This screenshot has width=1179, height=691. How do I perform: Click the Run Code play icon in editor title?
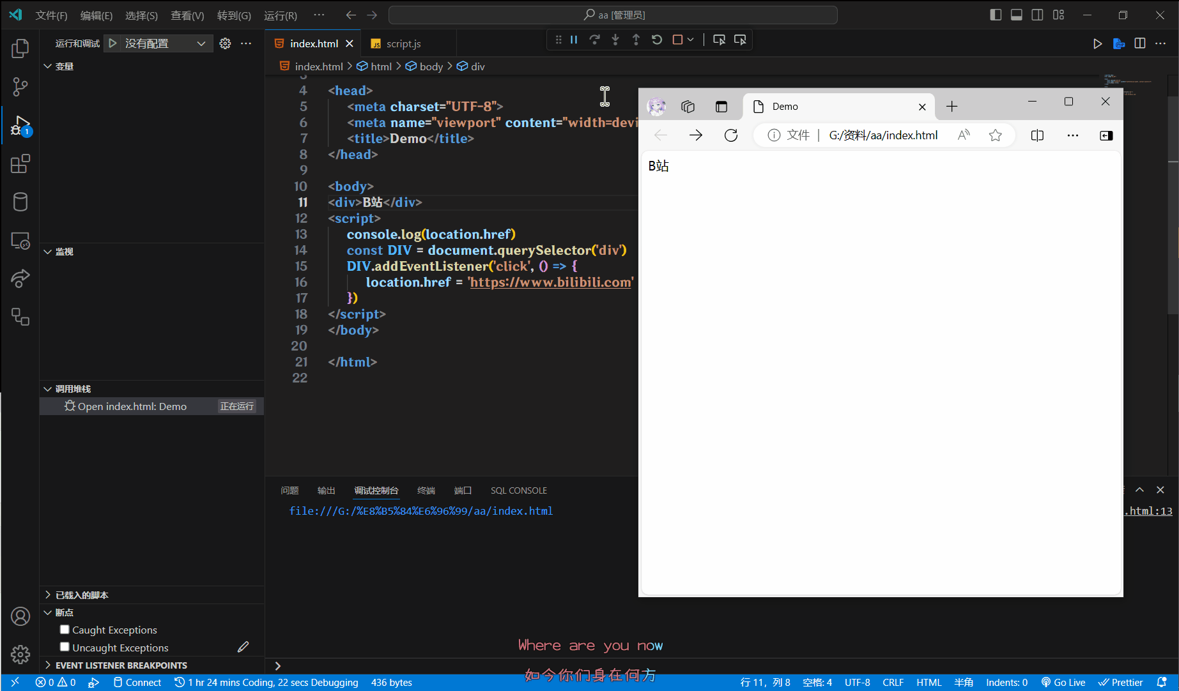[1097, 43]
